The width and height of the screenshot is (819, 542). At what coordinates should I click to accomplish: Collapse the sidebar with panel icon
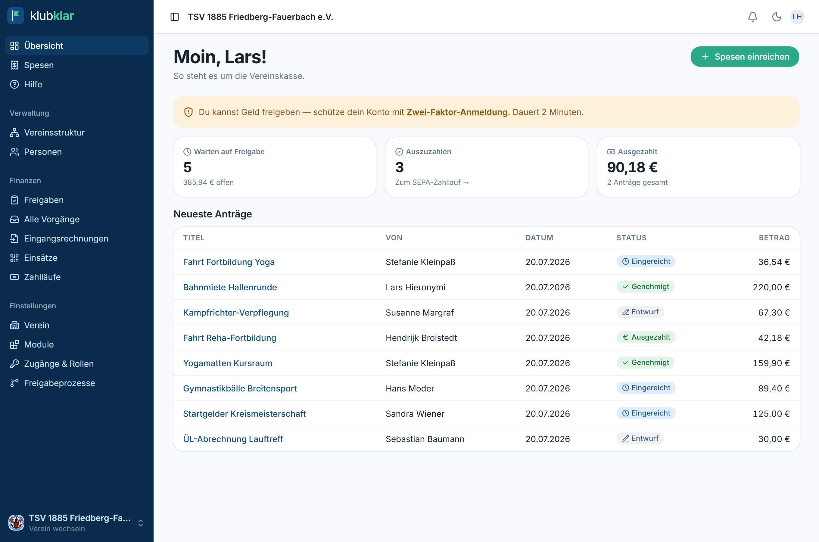click(x=175, y=17)
